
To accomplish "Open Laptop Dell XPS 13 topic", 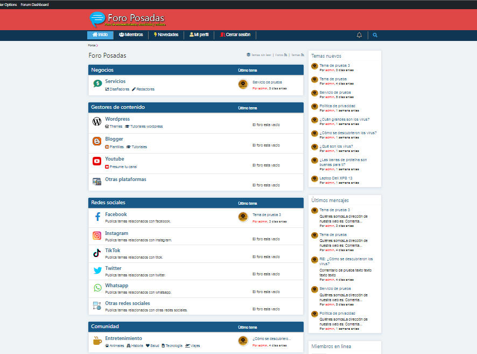I will point(336,178).
